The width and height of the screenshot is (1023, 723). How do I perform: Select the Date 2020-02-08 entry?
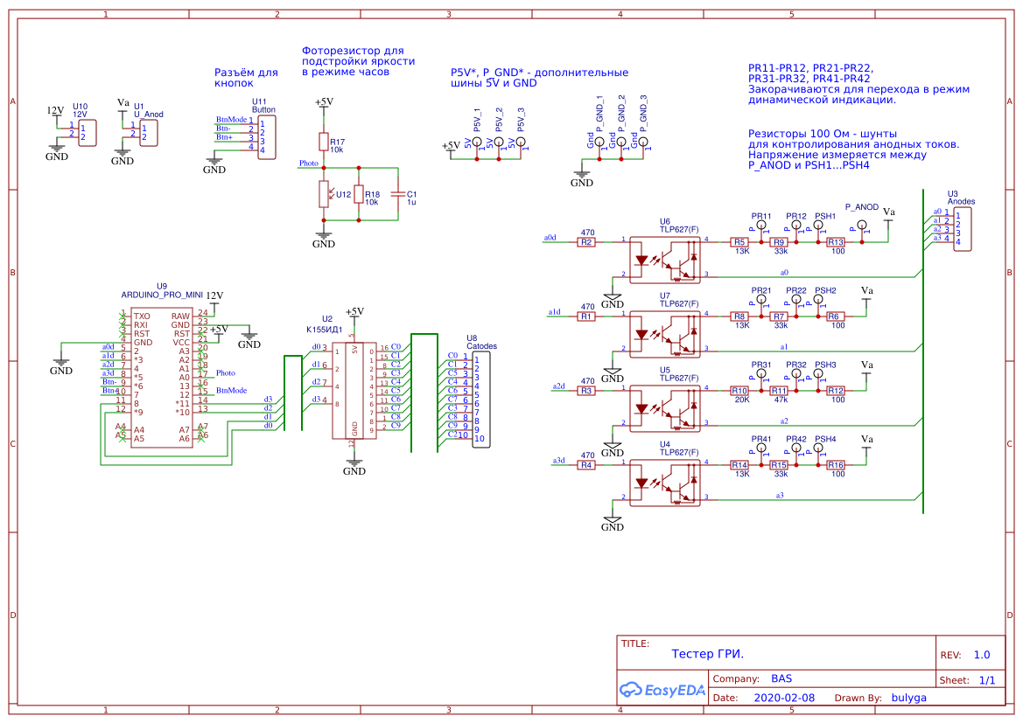tap(779, 698)
